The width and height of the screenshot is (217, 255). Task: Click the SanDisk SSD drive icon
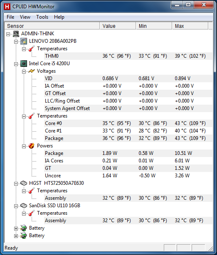24,206
